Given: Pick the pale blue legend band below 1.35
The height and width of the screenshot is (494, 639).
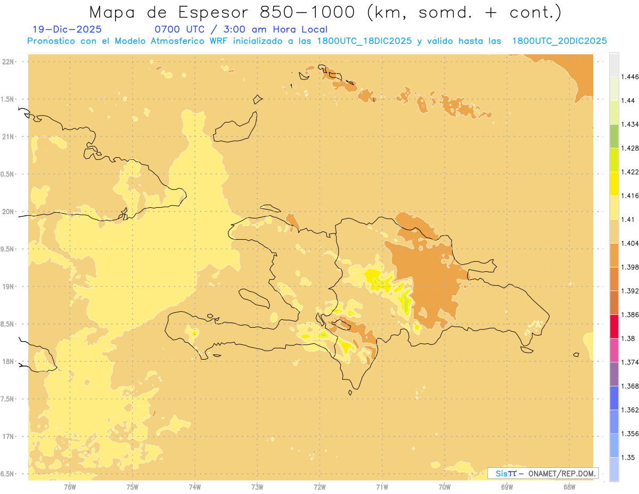Looking at the screenshot, I should tap(614, 469).
